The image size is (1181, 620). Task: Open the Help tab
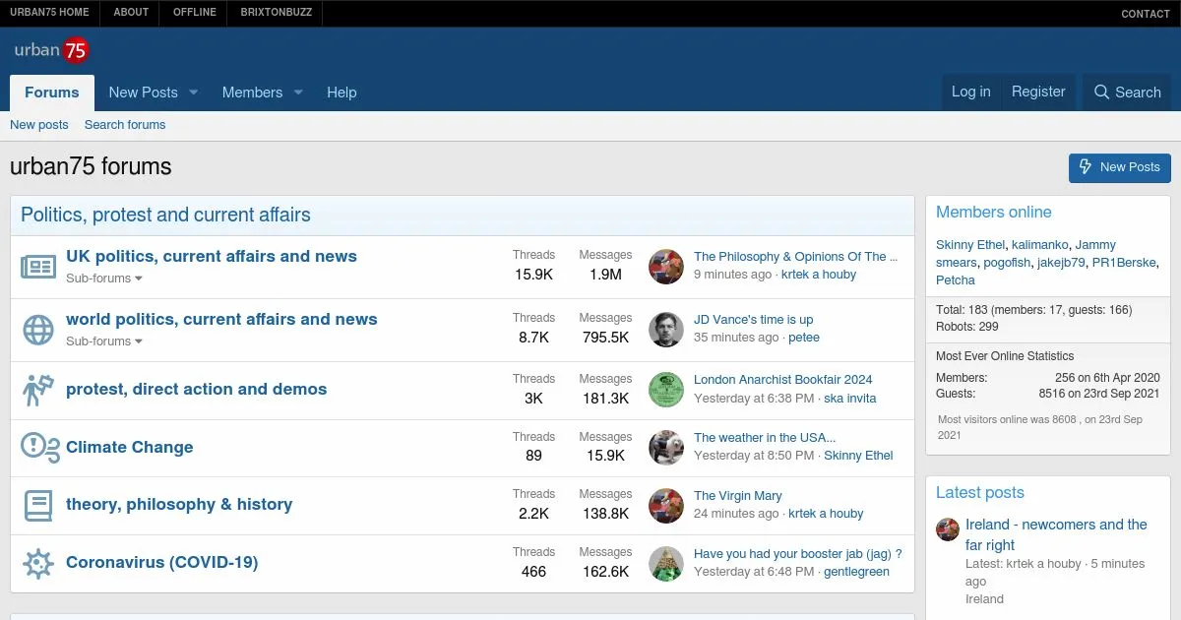(x=342, y=93)
